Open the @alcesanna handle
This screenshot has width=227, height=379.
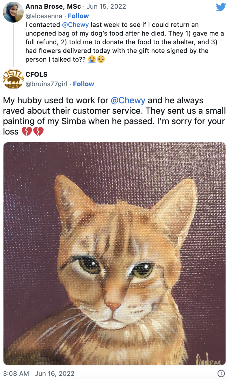[44, 16]
